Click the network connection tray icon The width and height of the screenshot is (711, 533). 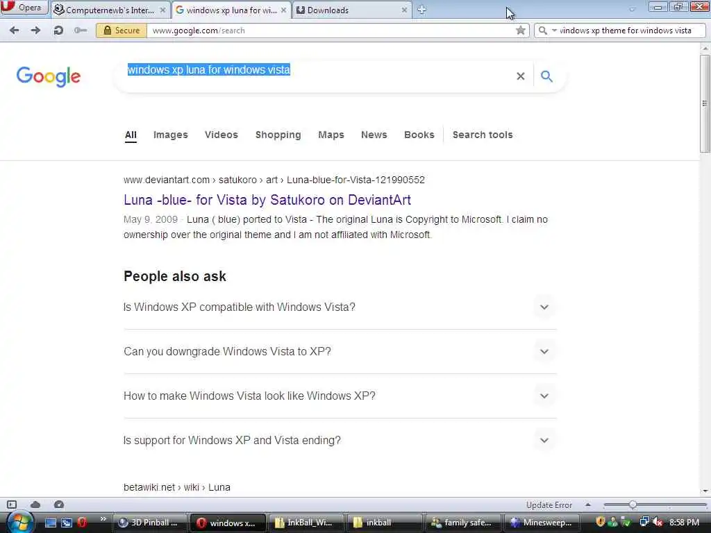click(x=644, y=522)
